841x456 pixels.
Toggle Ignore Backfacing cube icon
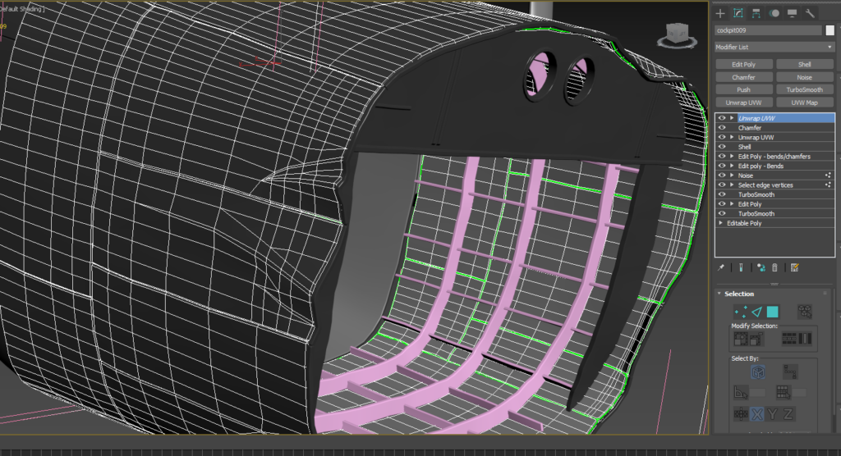(x=758, y=372)
